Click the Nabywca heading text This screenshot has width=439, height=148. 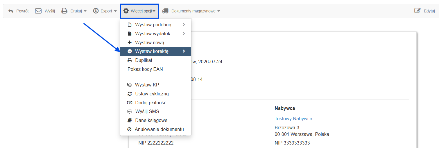[285, 108]
